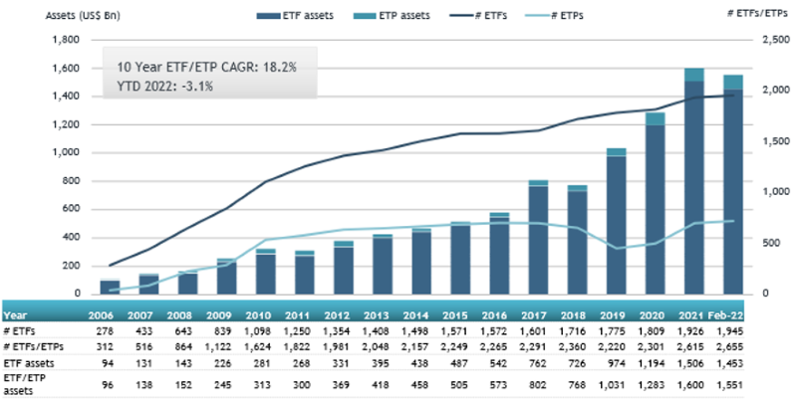
Task: Click the 2021 bar in the chart
Action: [693, 181]
